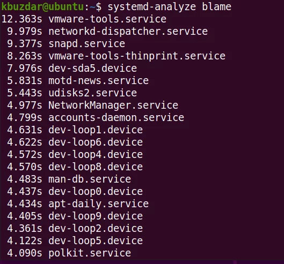
Task: Click the kbuzdar@ubuntu prompt text
Action: pyautogui.click(x=42, y=7)
